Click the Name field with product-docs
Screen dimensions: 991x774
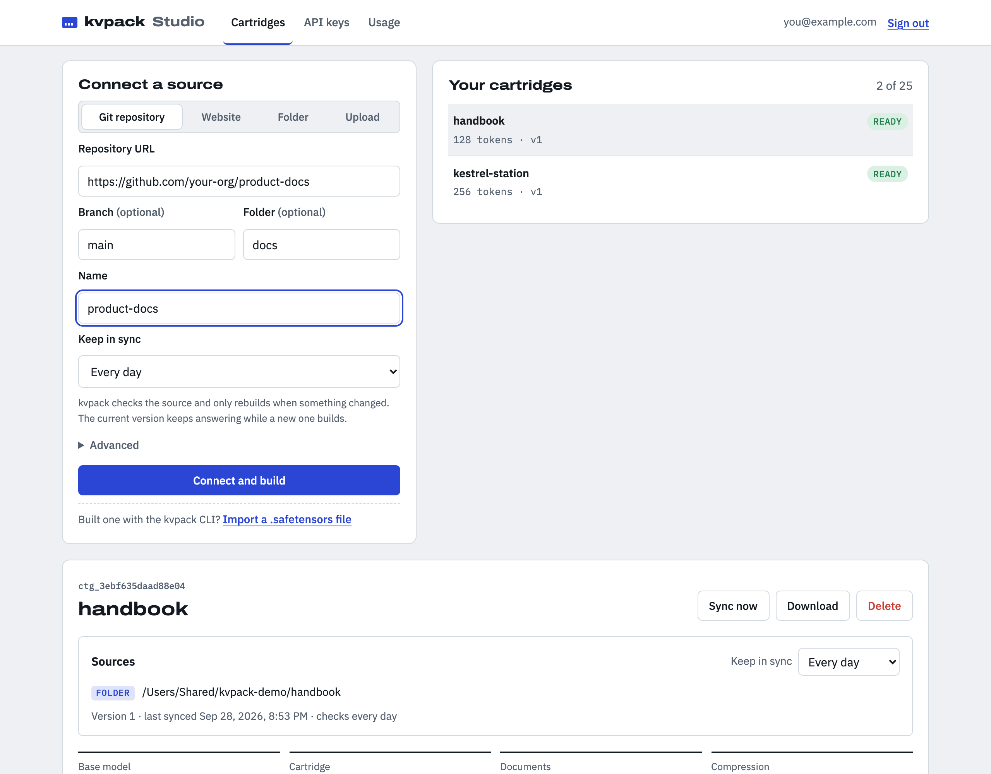click(x=239, y=308)
